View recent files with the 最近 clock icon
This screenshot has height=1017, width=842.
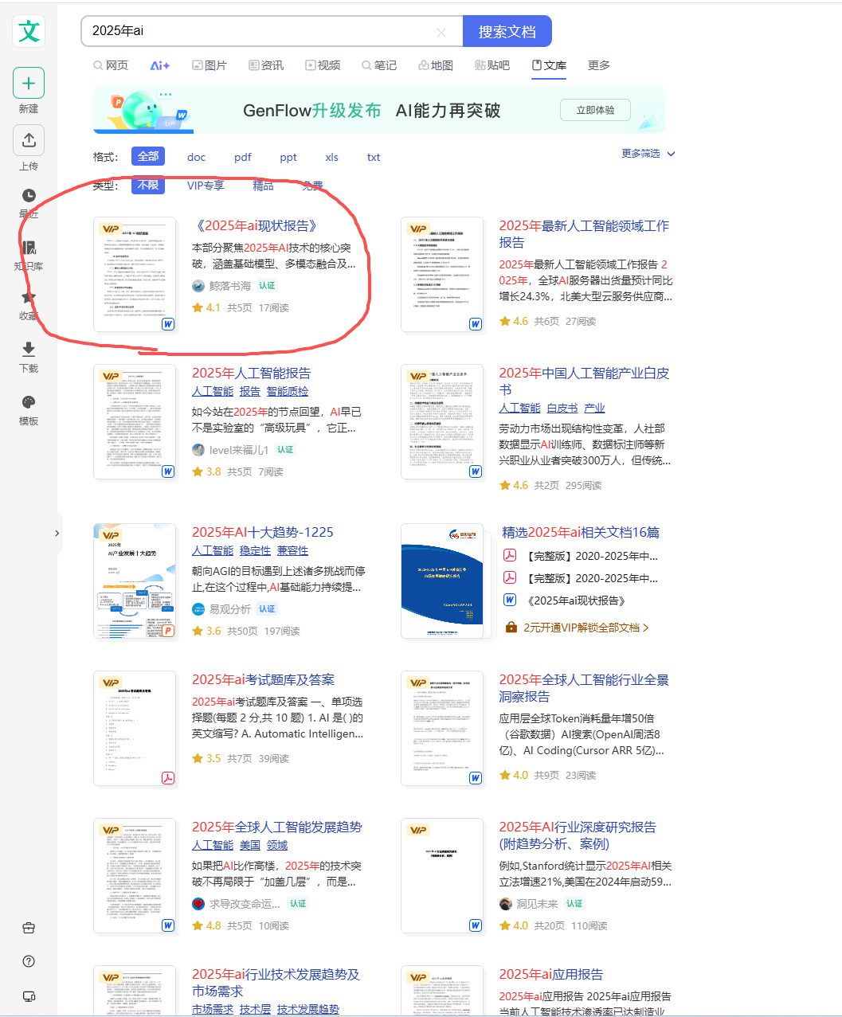[29, 195]
